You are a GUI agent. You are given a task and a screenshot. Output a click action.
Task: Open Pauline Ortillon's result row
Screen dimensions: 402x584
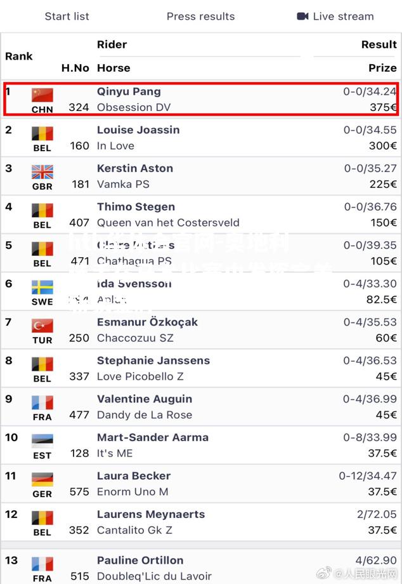click(201, 566)
